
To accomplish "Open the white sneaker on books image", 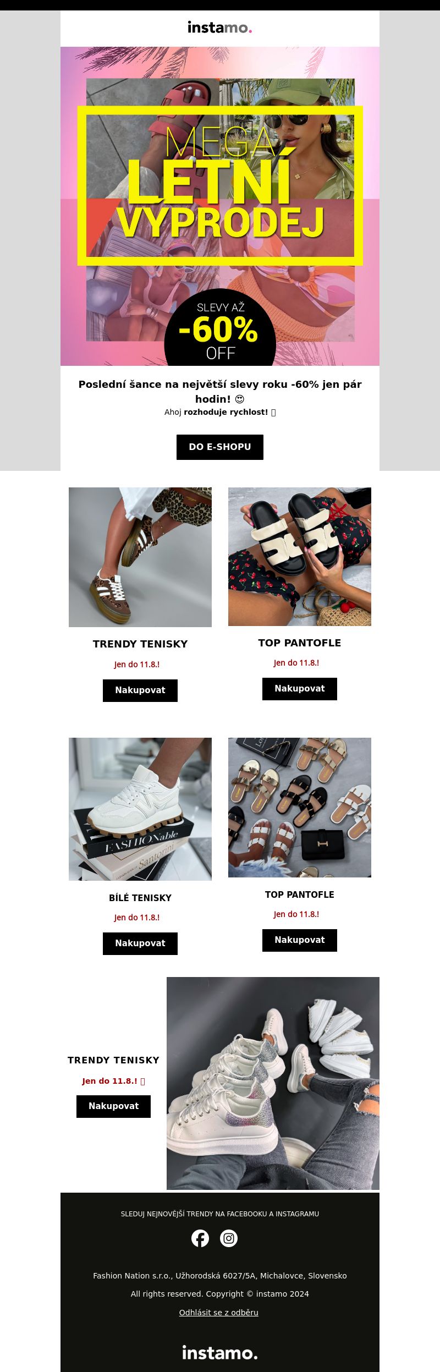I will pyautogui.click(x=140, y=809).
